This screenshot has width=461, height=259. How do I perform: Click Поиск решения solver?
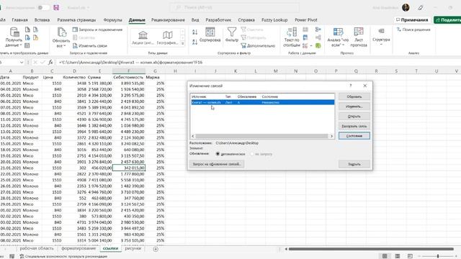[x=413, y=29]
